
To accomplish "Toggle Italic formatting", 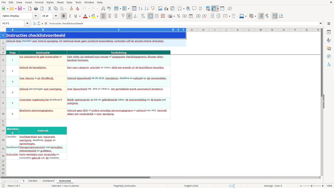I will (x=70, y=16).
